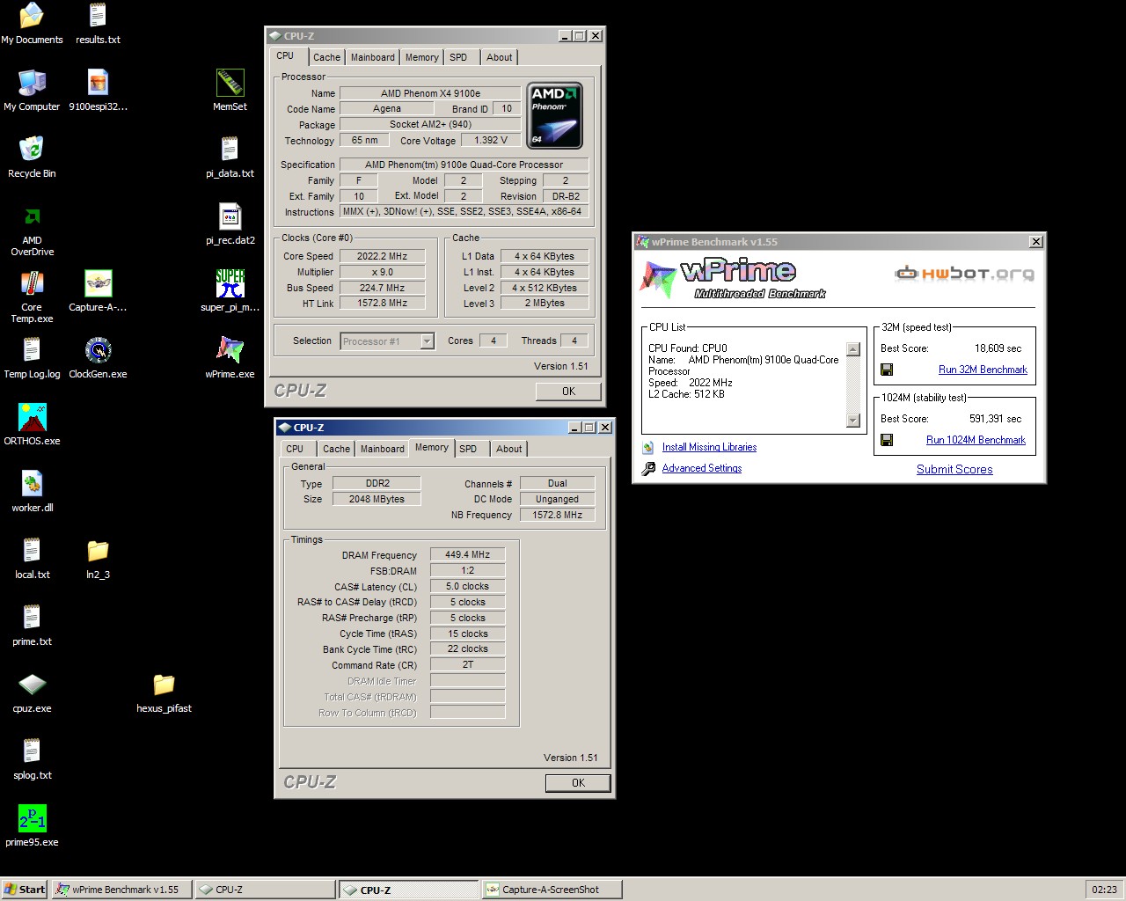This screenshot has height=901, width=1126.
Task: Switch to wPrime Benchmark v1.55 taskbar button
Action: tap(121, 890)
